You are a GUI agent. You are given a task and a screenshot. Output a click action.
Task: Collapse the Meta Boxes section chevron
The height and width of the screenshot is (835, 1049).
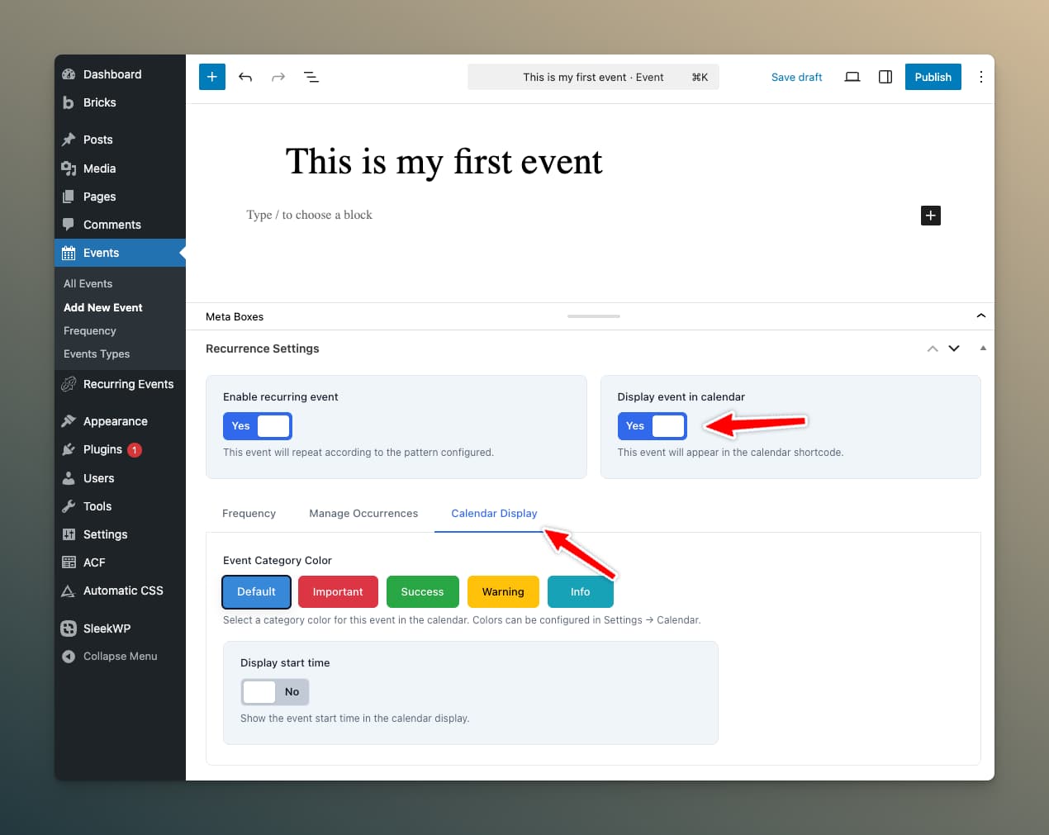click(x=980, y=316)
